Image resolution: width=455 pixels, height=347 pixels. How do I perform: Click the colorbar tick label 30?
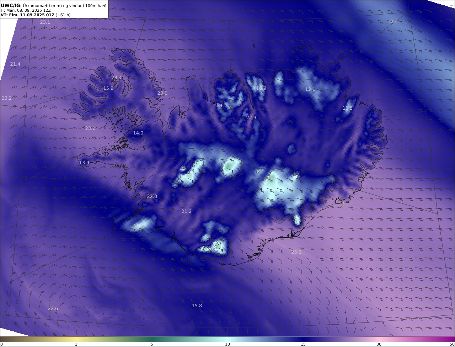tap(379, 344)
